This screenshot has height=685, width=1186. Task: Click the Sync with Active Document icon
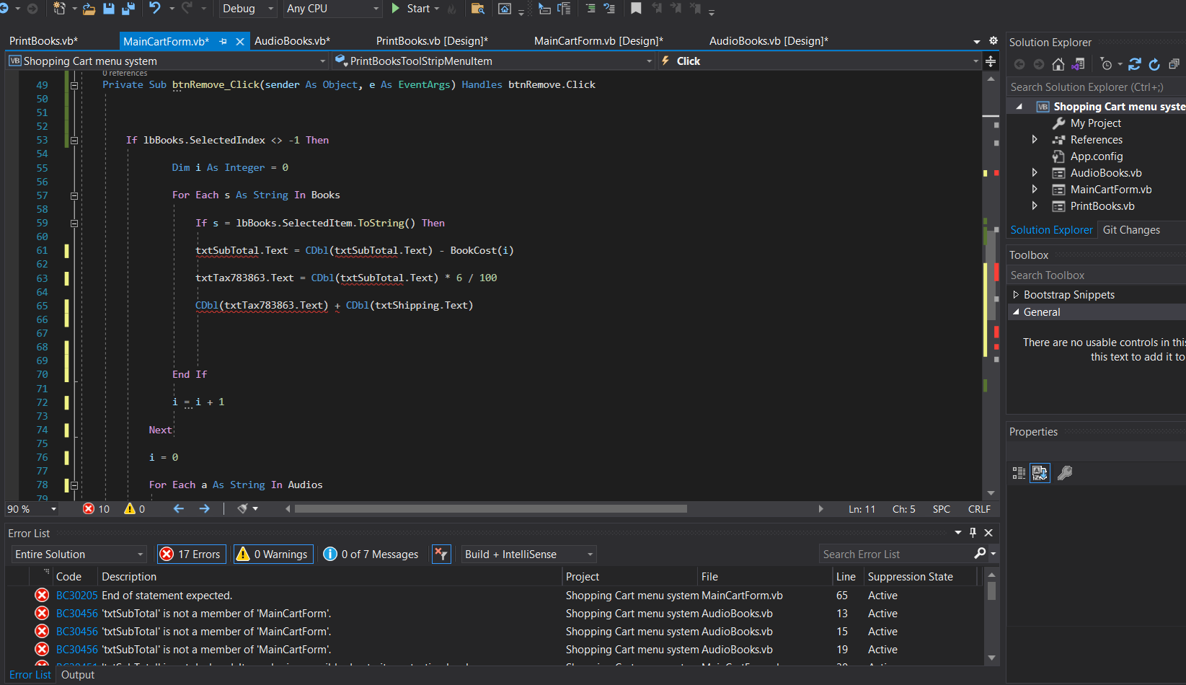tap(1135, 65)
